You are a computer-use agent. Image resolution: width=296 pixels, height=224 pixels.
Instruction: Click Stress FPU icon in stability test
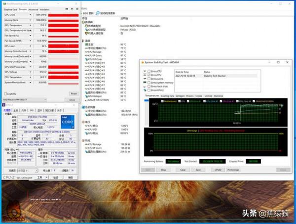(145, 75)
